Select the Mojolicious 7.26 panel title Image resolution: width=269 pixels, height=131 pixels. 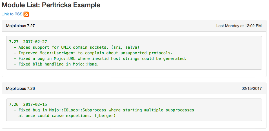tap(21, 88)
